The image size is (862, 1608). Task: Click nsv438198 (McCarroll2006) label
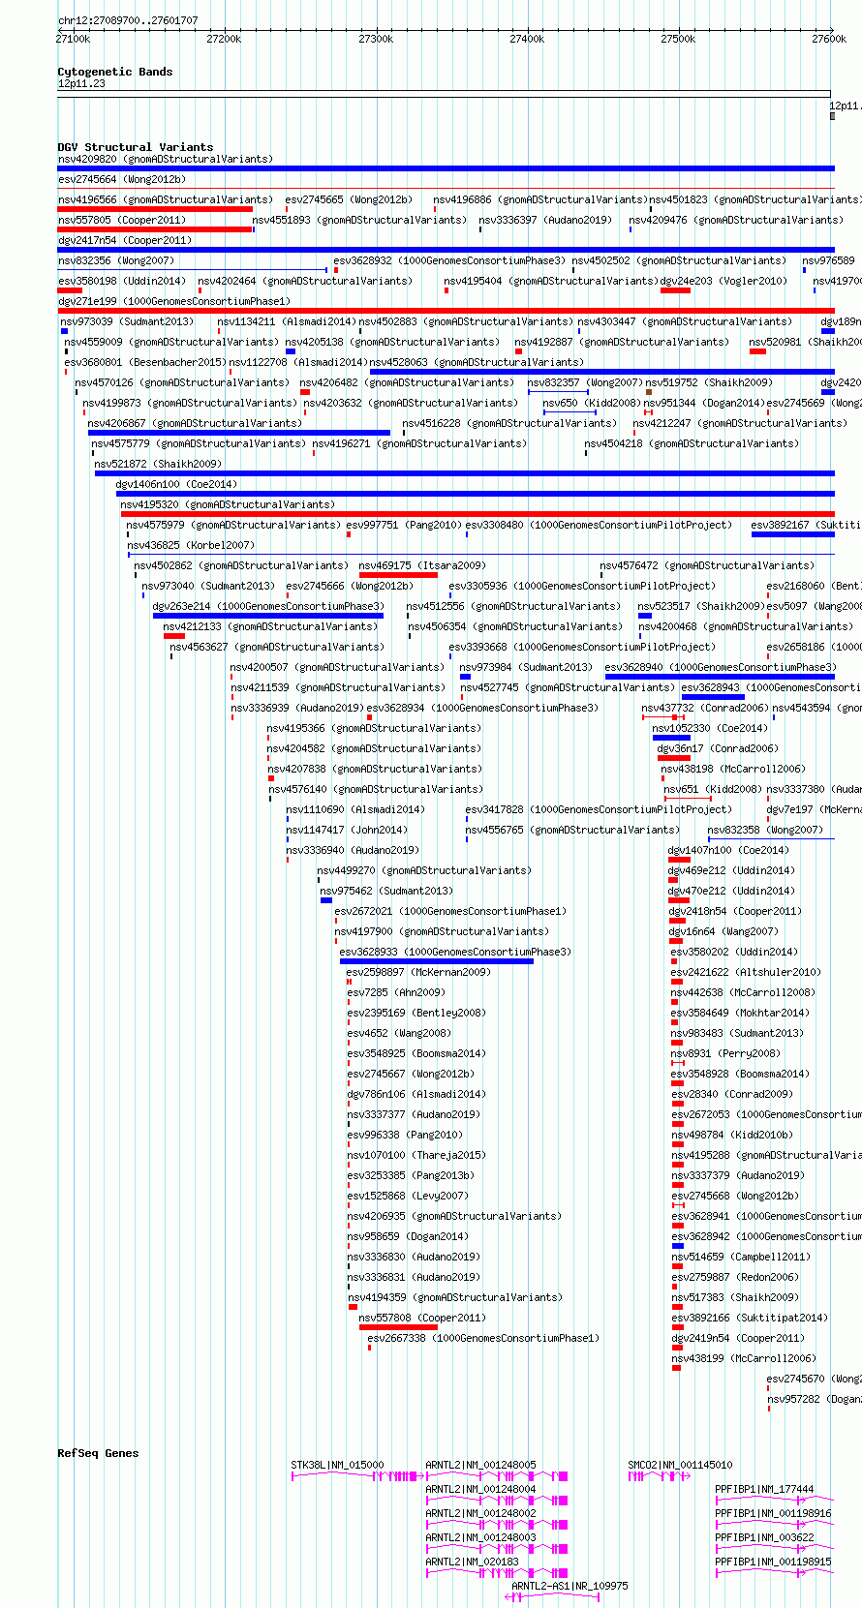tap(732, 769)
